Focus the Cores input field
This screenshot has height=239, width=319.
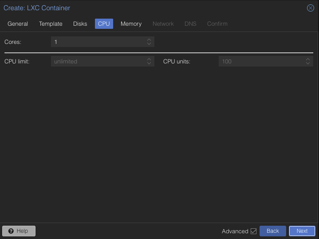pos(98,42)
